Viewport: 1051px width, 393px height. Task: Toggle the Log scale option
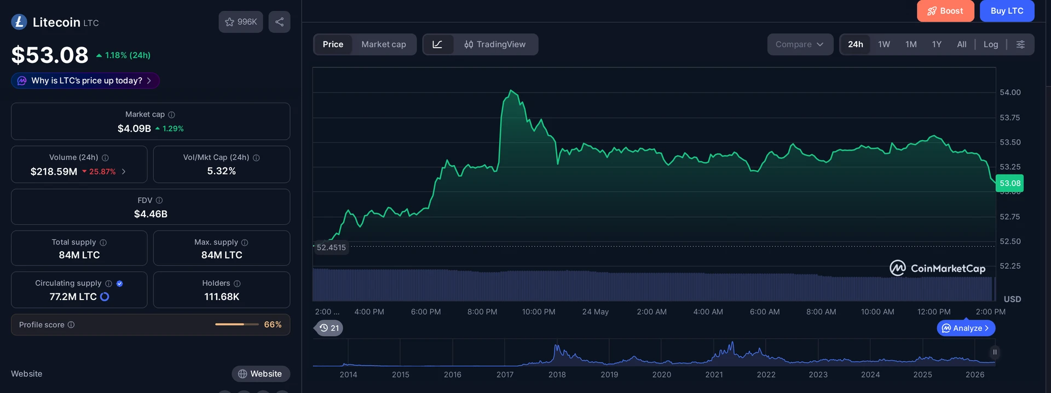click(x=991, y=44)
